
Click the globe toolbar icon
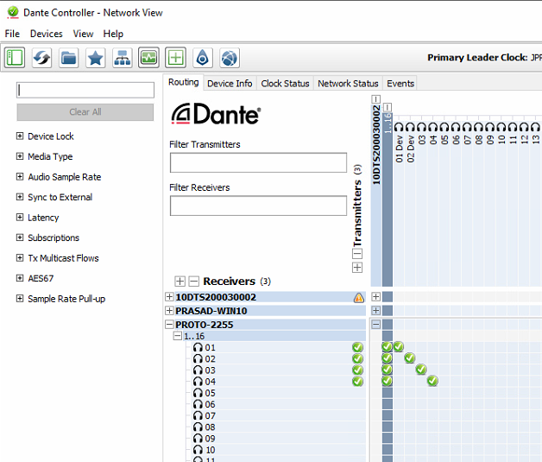point(230,57)
